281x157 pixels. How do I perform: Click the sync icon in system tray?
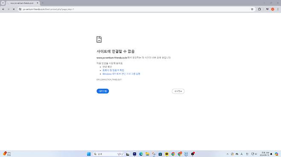click(232, 154)
